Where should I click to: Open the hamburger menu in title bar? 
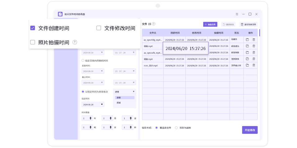pyautogui.click(x=237, y=14)
